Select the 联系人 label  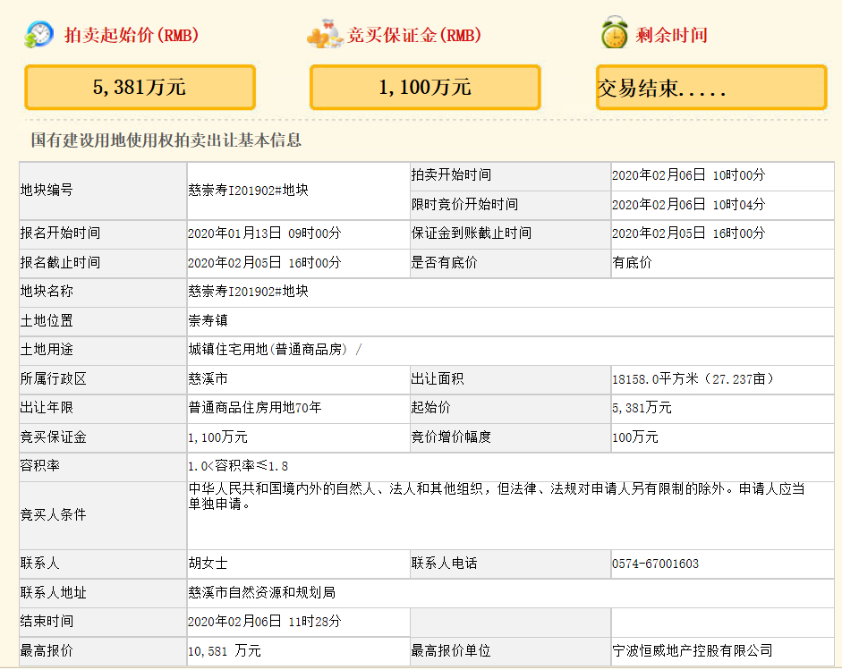tap(39, 564)
